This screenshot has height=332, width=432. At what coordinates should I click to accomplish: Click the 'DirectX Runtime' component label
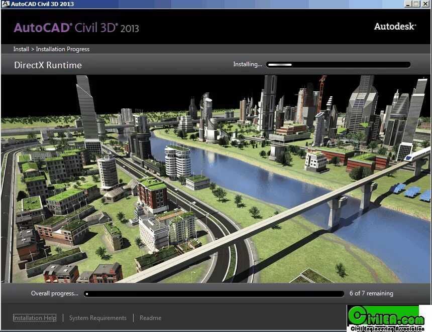tap(48, 65)
